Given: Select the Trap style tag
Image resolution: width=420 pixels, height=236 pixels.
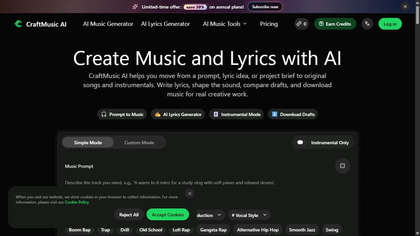Looking at the screenshot, I should 105,230.
